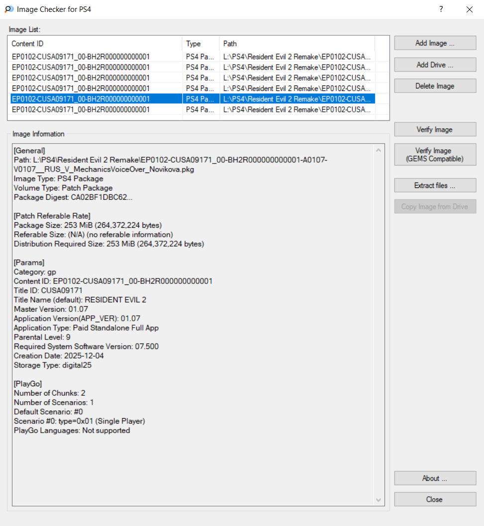Screen dimensions: 484x526
Task: Click scroll up arrow in Image Information
Action: [379, 150]
